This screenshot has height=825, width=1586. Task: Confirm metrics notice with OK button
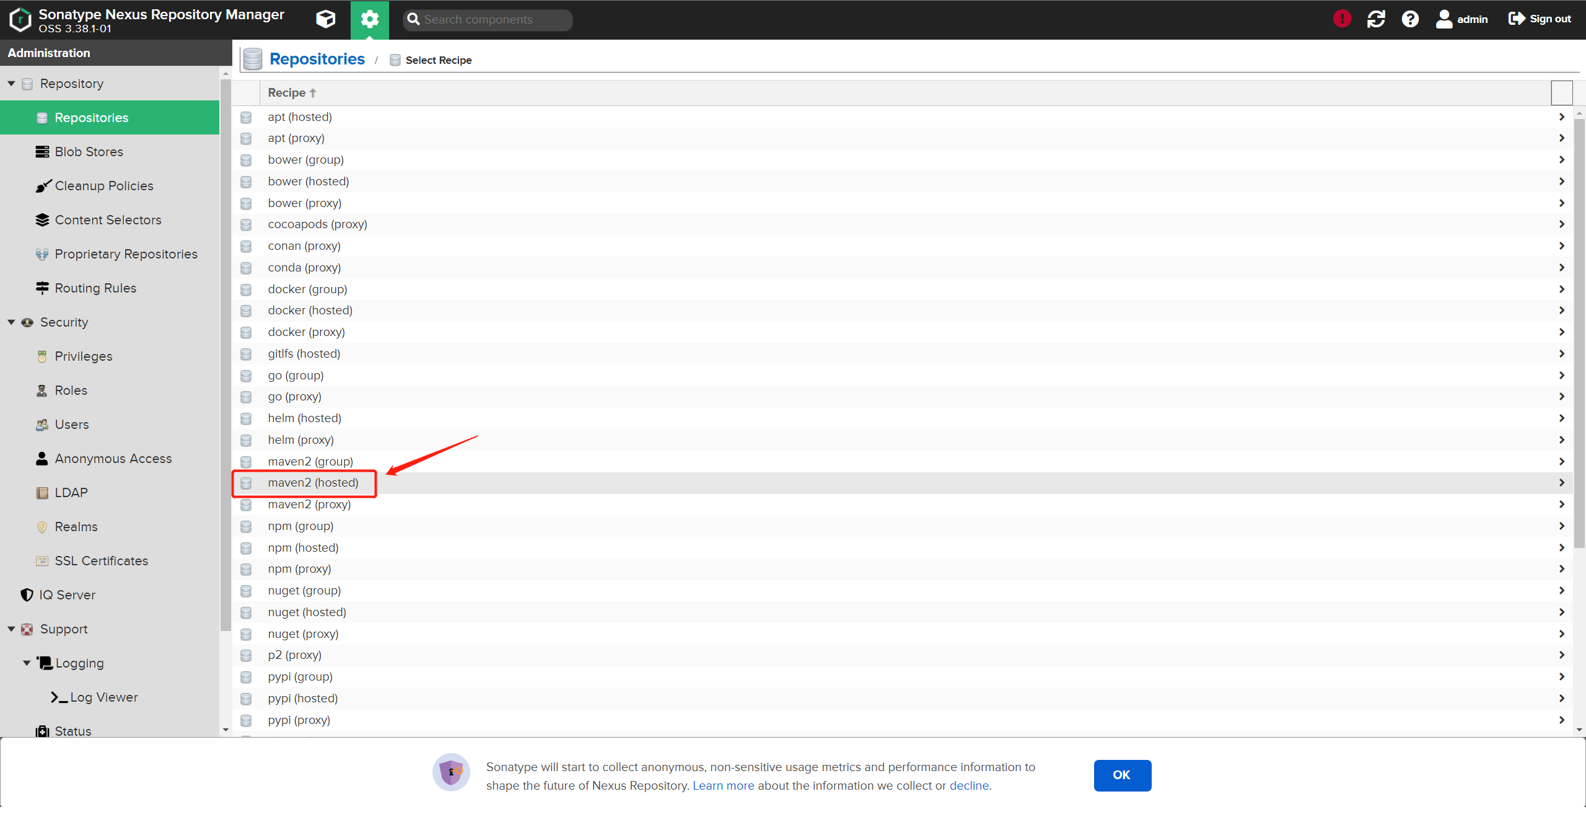pos(1122,775)
